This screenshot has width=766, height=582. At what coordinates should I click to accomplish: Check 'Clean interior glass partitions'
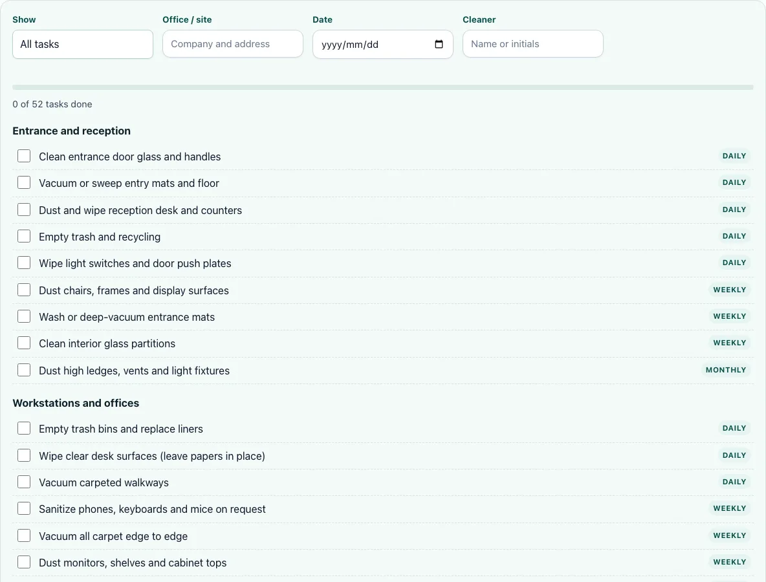coord(24,343)
